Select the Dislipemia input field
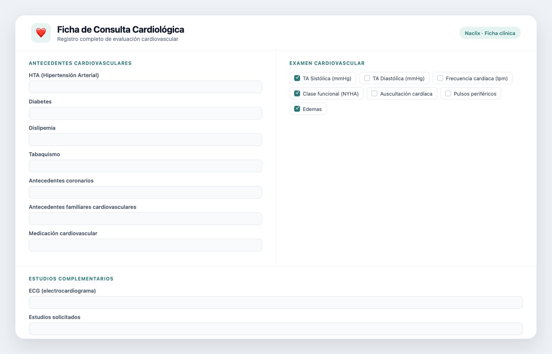 [145, 140]
